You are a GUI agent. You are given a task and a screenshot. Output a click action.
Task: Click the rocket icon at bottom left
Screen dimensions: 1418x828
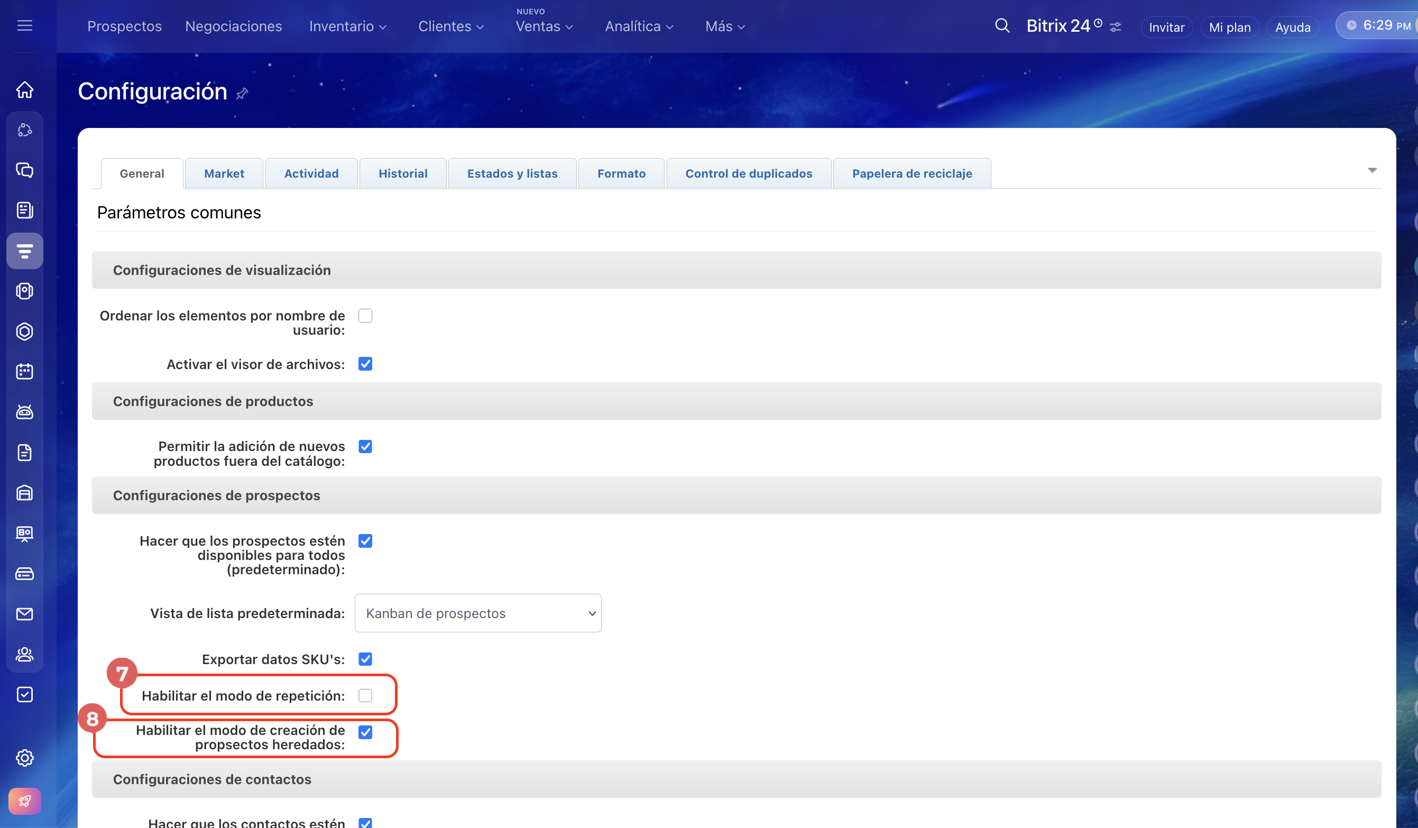(25, 801)
